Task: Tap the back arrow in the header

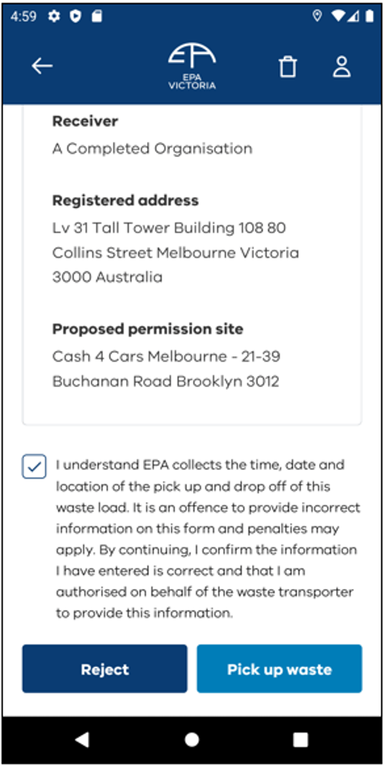Action: 40,65
